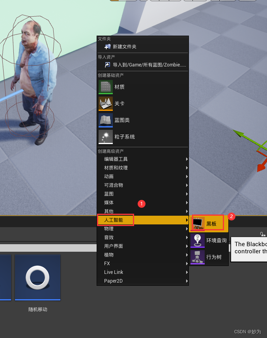Open the 媒体 submenu
This screenshot has height=338, width=267.
(143, 203)
